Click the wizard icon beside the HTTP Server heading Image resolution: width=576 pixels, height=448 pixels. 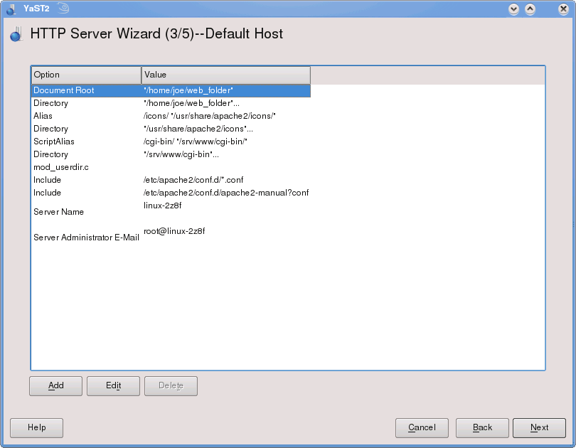click(16, 34)
